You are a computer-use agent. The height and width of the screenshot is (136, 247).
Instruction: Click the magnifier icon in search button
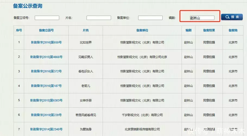tap(227, 17)
